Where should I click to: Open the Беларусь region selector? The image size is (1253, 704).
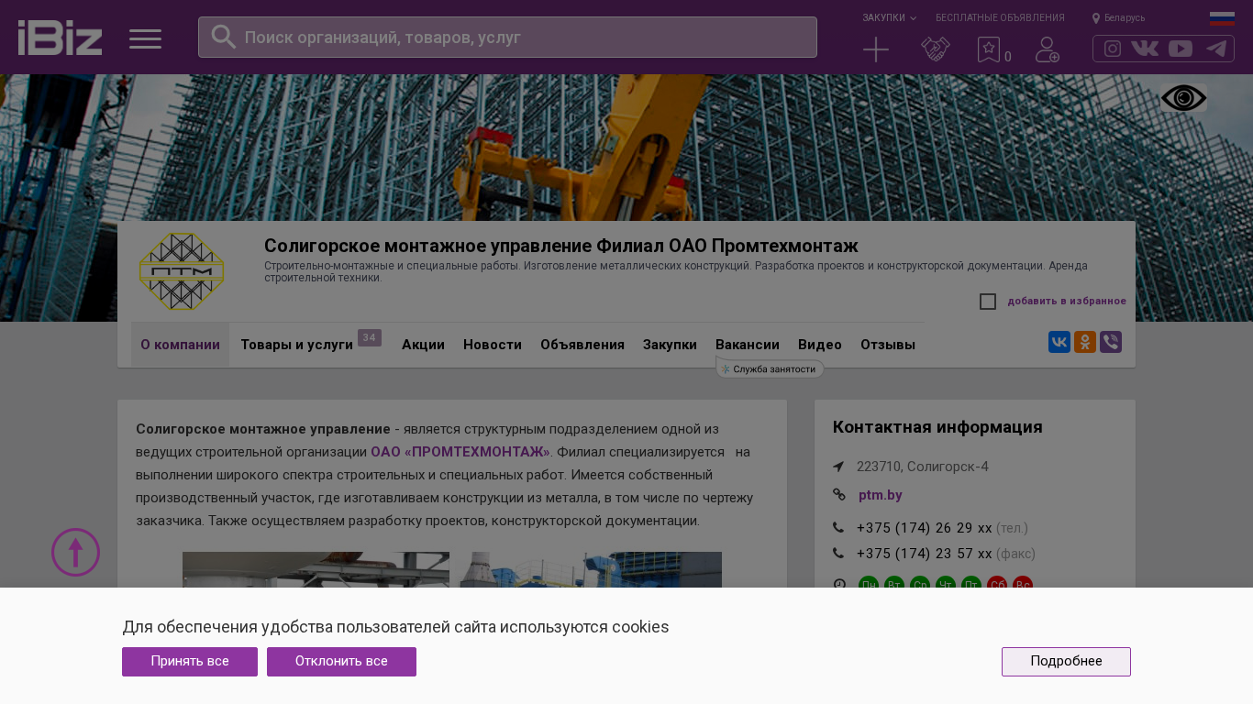1119,17
